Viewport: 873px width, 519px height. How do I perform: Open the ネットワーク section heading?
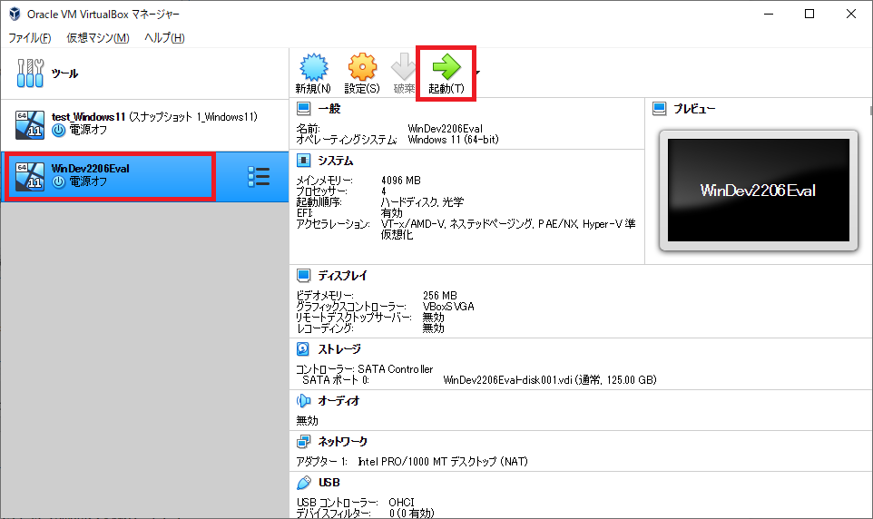(x=342, y=442)
